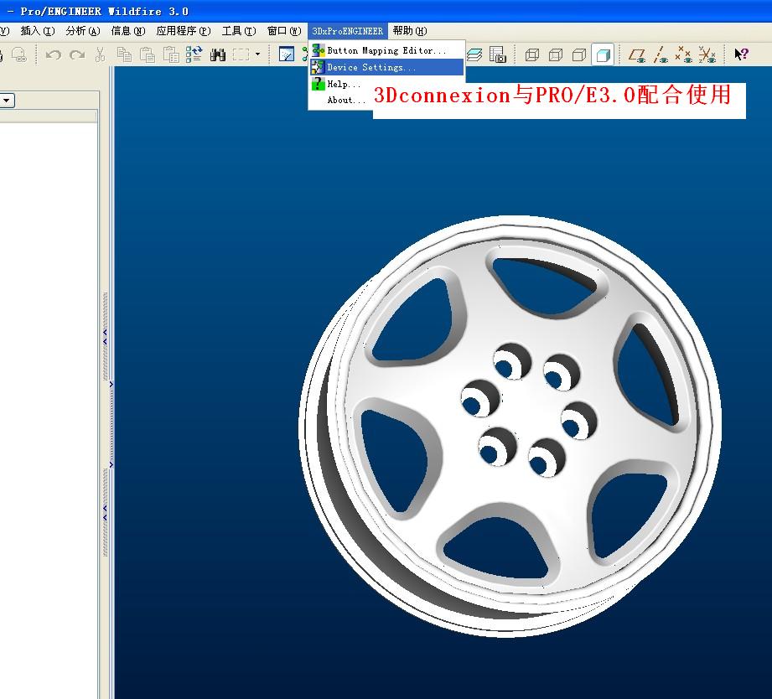Undo the last action
Viewport: 772px width, 699px height.
53,54
